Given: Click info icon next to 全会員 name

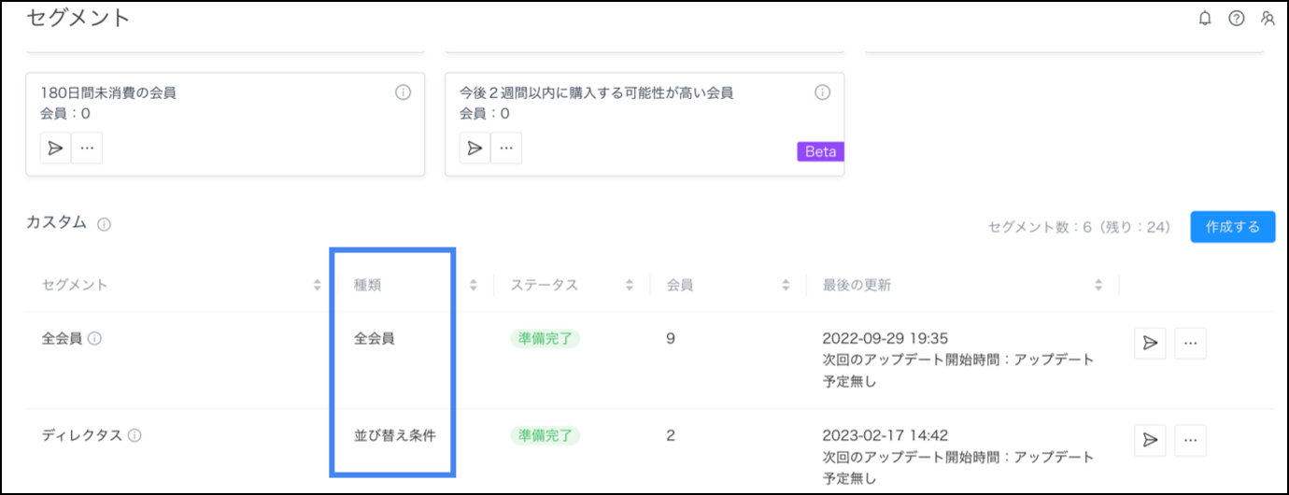Looking at the screenshot, I should (94, 338).
